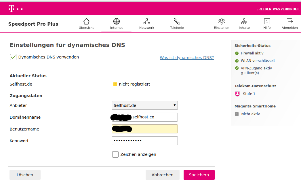Click the 'WLAN verschlüsselt' status text
Viewport: 301px width, 191px height.
click(x=258, y=61)
